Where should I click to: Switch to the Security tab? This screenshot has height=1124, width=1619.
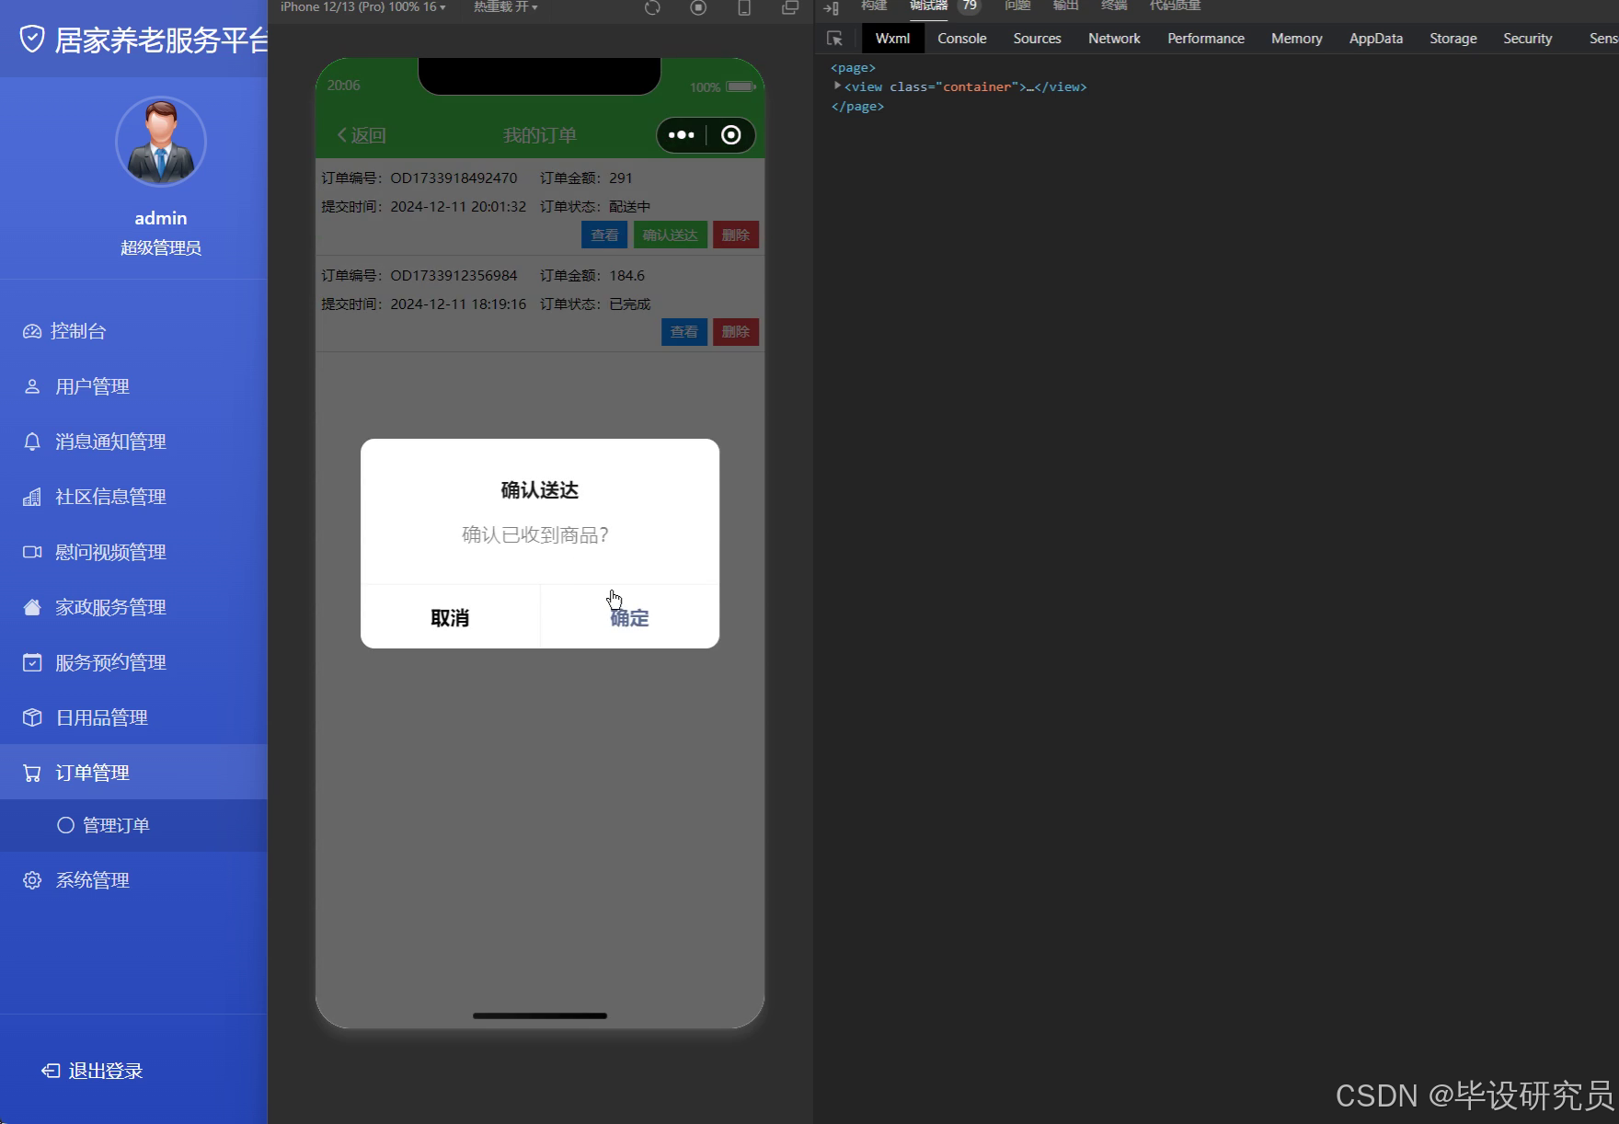click(x=1528, y=39)
